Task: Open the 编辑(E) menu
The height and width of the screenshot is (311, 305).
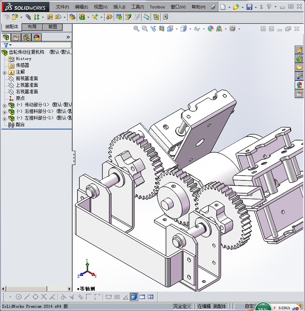Action: pyautogui.click(x=81, y=7)
